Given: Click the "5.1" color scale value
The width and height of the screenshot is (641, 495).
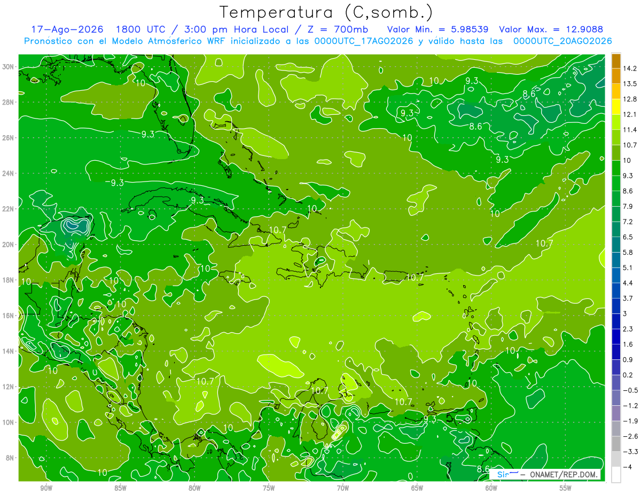Looking at the screenshot, I should click(x=628, y=268).
